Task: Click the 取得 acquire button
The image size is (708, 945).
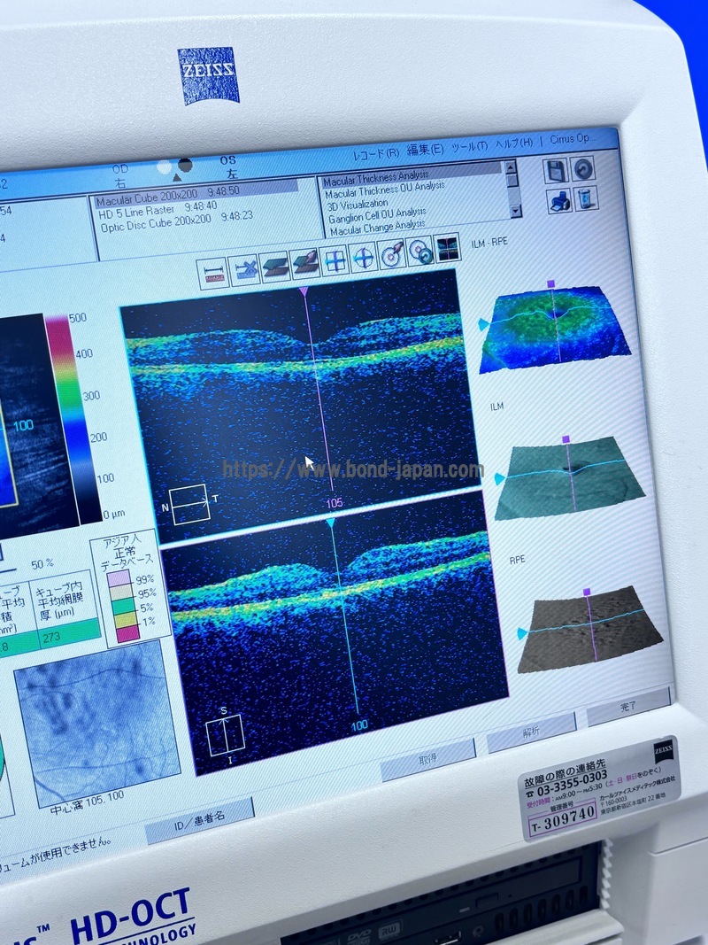Action: click(427, 759)
